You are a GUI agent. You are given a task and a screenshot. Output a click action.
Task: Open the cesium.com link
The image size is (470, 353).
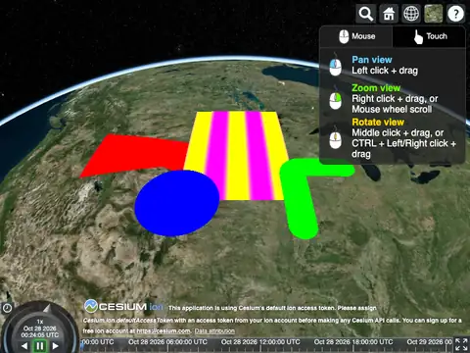(164, 331)
